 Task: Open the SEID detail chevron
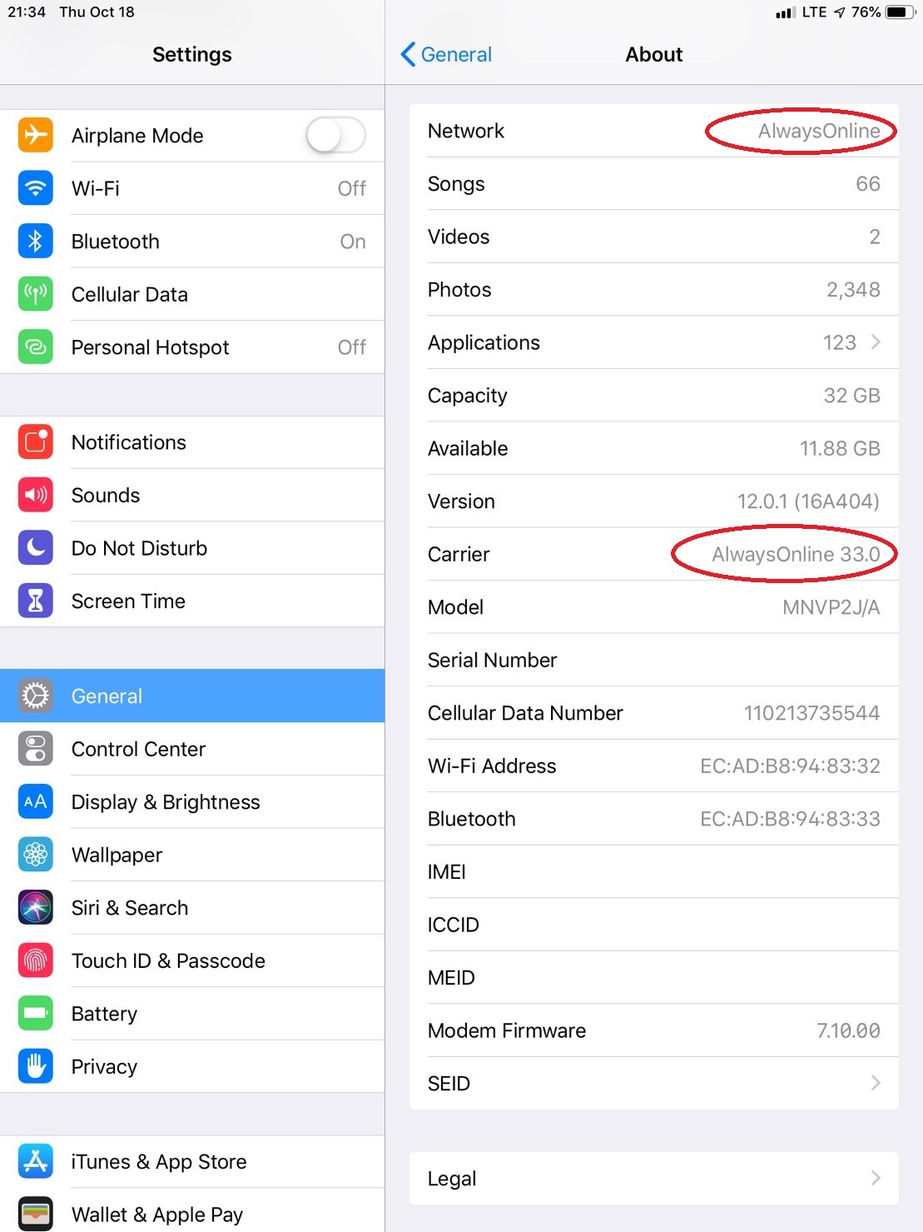(876, 1083)
